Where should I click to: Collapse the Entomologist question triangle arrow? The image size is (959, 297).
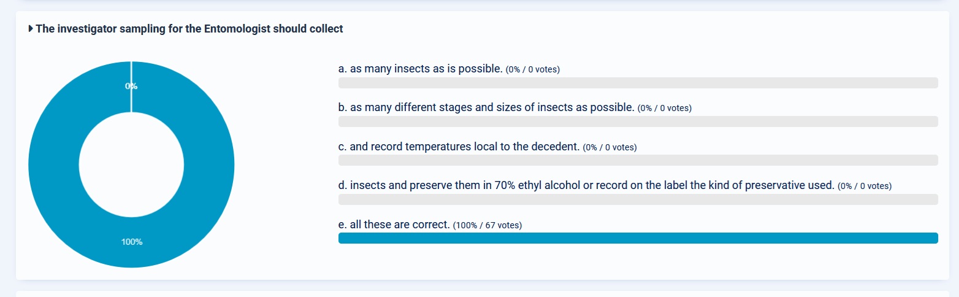[31, 29]
